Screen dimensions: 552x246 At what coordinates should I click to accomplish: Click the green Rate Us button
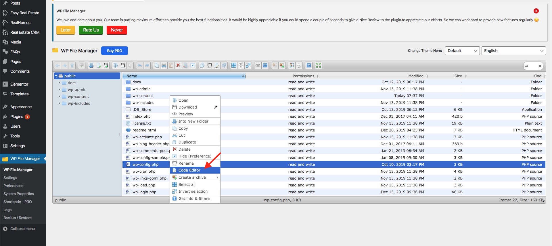click(x=91, y=30)
